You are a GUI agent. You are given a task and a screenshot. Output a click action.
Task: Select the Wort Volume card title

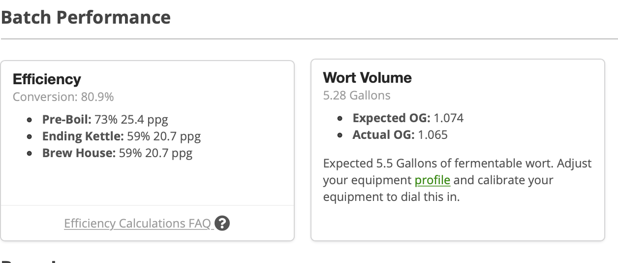[368, 78]
